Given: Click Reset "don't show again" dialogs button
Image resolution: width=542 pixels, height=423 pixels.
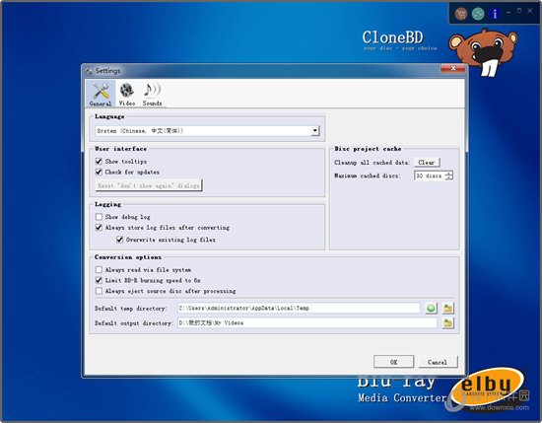Looking at the screenshot, I should 149,185.
